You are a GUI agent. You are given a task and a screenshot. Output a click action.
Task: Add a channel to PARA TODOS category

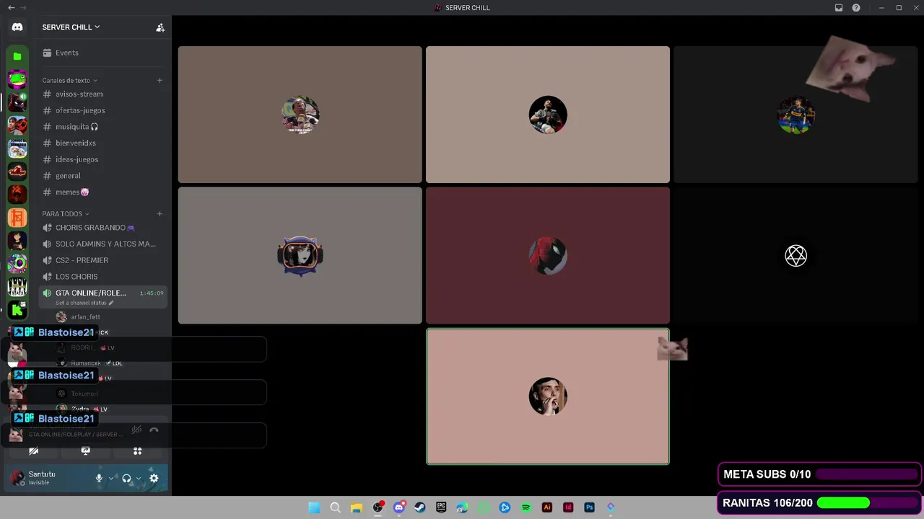pos(160,213)
